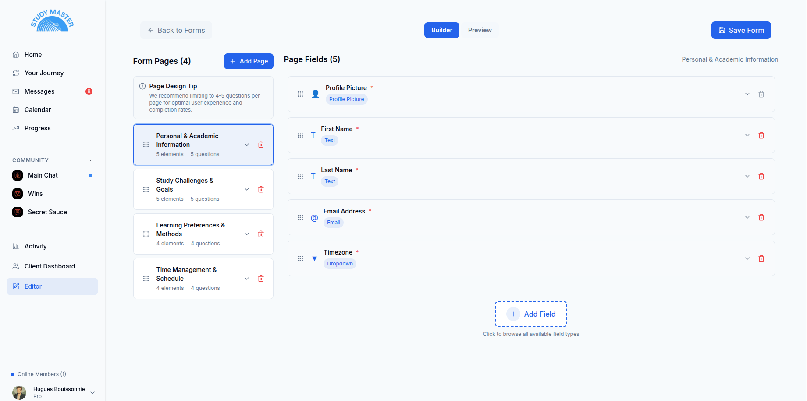807x401 pixels.
Task: Open the user profile menu for Hugues Bouissonnié
Action: point(92,392)
